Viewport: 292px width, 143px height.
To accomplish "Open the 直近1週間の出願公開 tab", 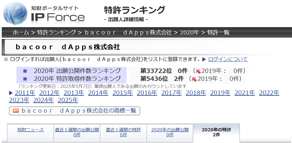I will pyautogui.click(x=77, y=132).
